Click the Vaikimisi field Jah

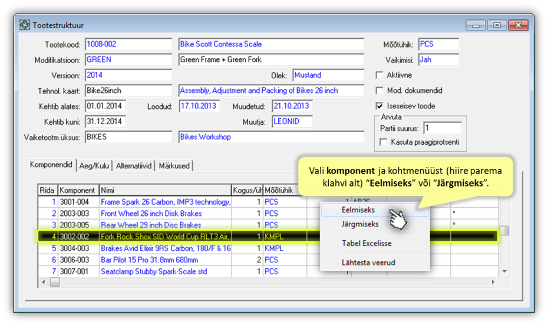(x=438, y=59)
